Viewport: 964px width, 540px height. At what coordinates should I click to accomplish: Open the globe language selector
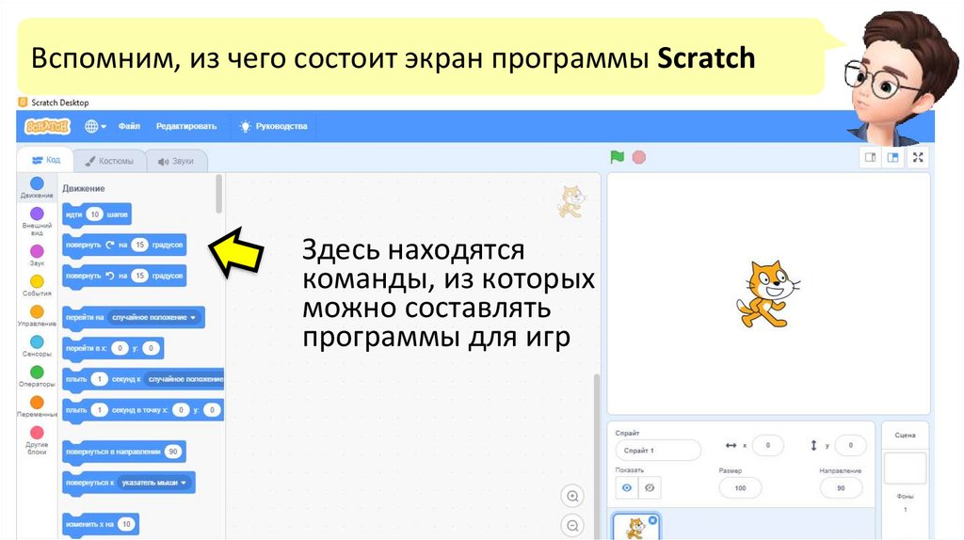(95, 126)
